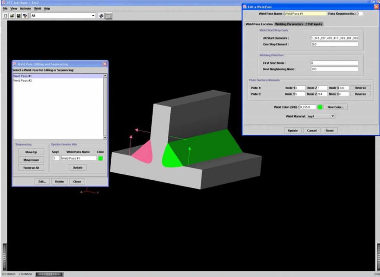Switch to the Welding Parameters tab
380x277 pixels.
click(x=289, y=24)
